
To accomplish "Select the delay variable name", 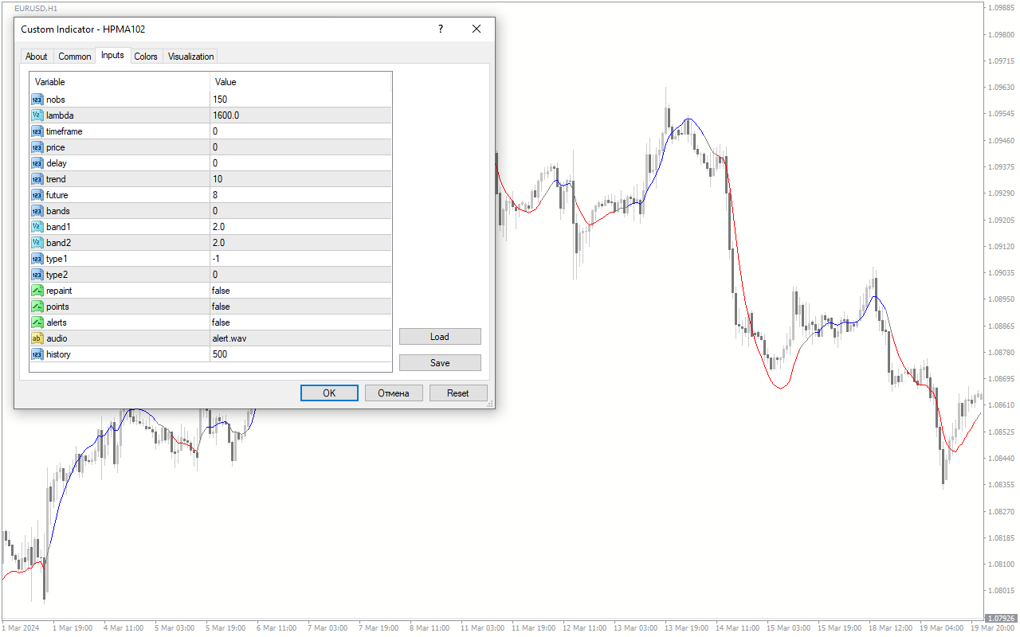I will pos(57,163).
